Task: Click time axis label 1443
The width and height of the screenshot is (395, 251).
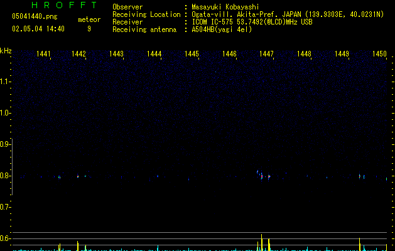Action: click(x=116, y=54)
